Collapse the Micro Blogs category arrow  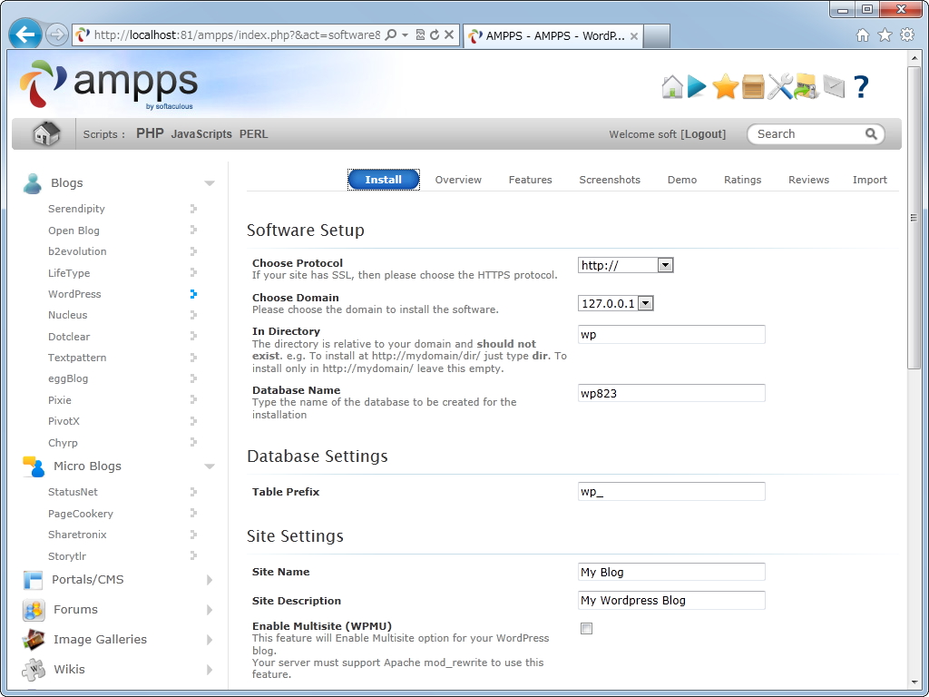210,467
